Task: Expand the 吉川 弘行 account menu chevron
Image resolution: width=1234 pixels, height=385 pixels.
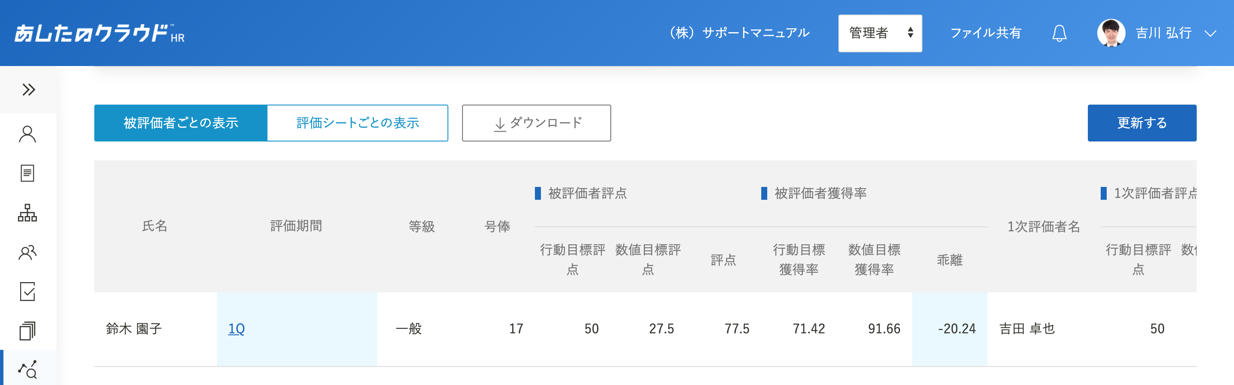Action: tap(1210, 33)
